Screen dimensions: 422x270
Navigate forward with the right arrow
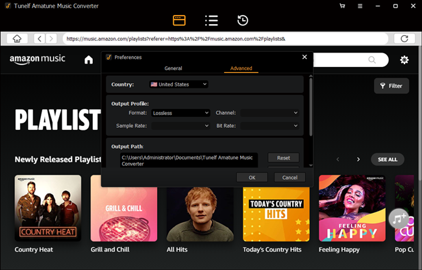(x=51, y=39)
